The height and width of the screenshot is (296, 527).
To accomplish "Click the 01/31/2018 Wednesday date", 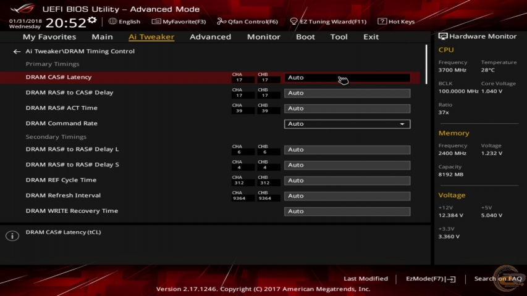I will pyautogui.click(x=25, y=23).
